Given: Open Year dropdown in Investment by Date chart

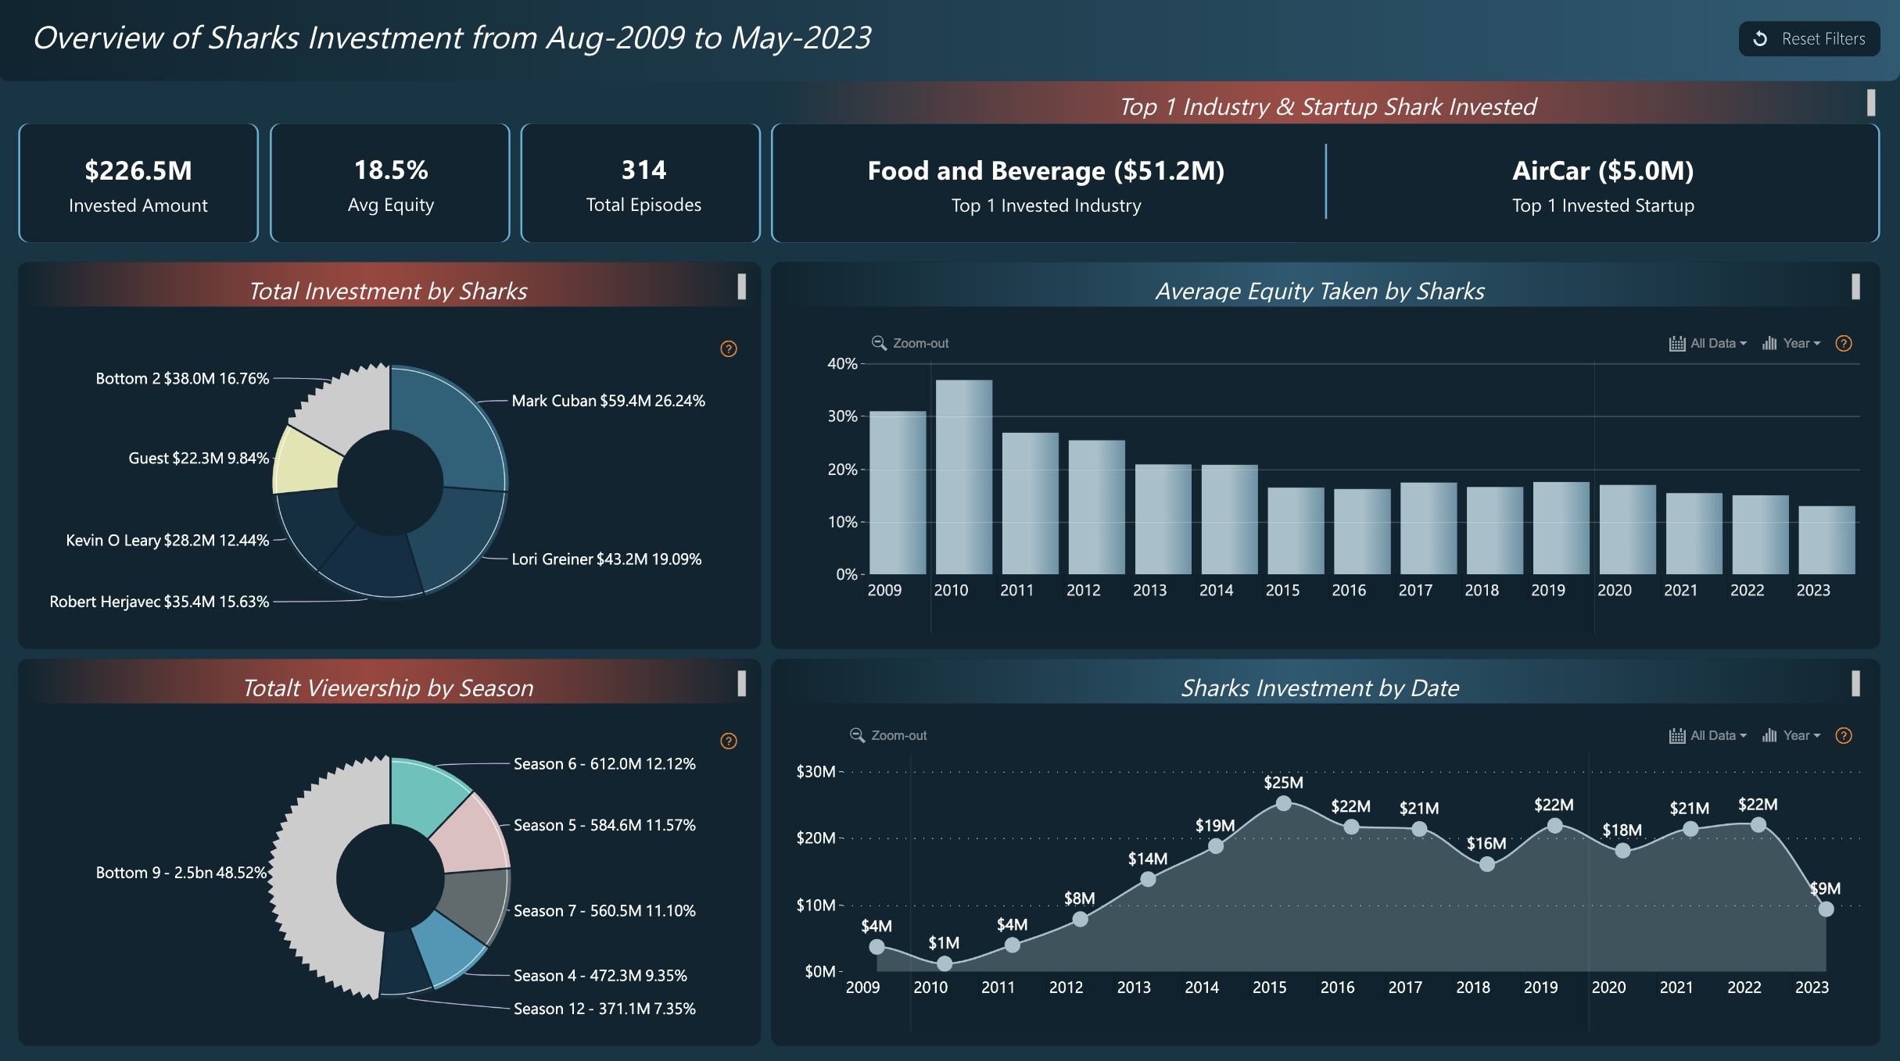Looking at the screenshot, I should click(1791, 736).
